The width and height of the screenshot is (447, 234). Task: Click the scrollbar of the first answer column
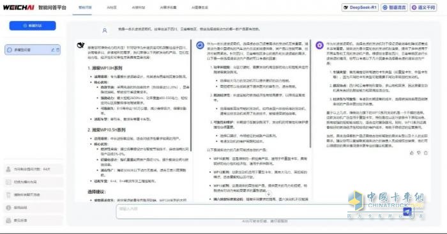tap(190, 96)
